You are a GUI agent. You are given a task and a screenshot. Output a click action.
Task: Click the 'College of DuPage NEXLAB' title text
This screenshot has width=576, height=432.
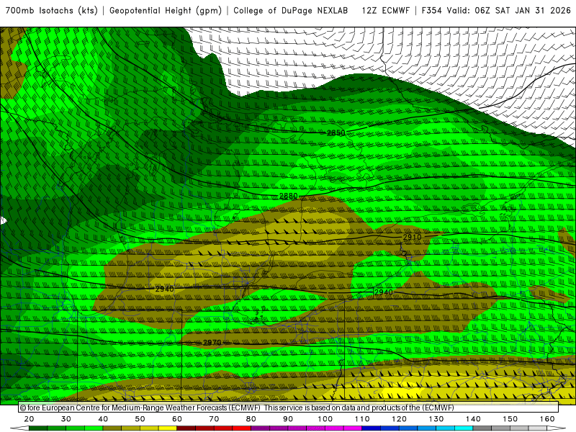click(x=290, y=11)
